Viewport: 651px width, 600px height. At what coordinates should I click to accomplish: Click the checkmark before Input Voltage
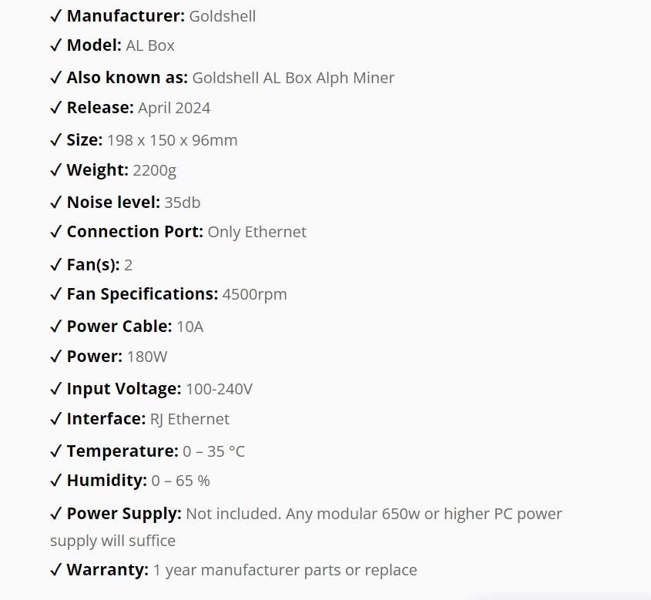[55, 389]
